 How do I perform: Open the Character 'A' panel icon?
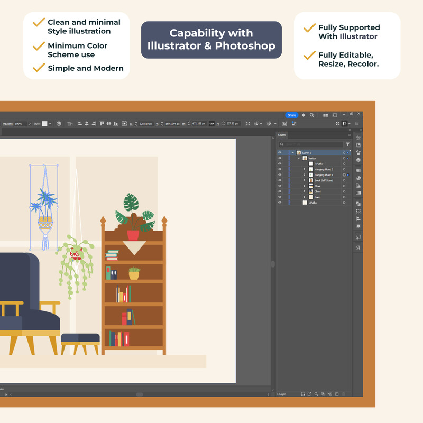click(x=358, y=247)
